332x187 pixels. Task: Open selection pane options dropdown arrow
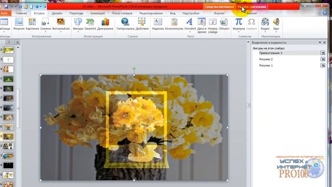pyautogui.click(x=320, y=43)
